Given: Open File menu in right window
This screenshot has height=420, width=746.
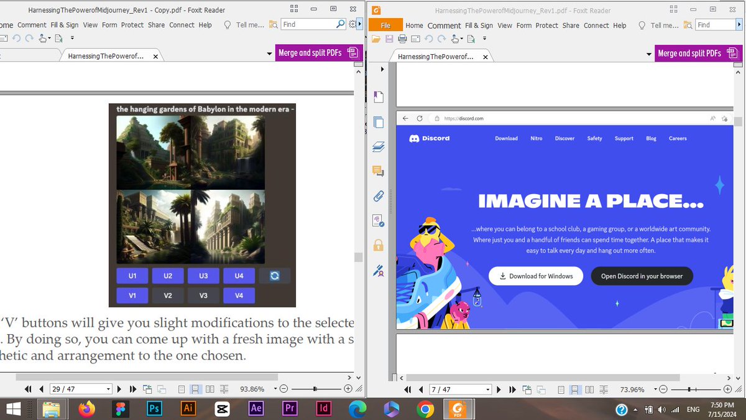Looking at the screenshot, I should tap(385, 25).
